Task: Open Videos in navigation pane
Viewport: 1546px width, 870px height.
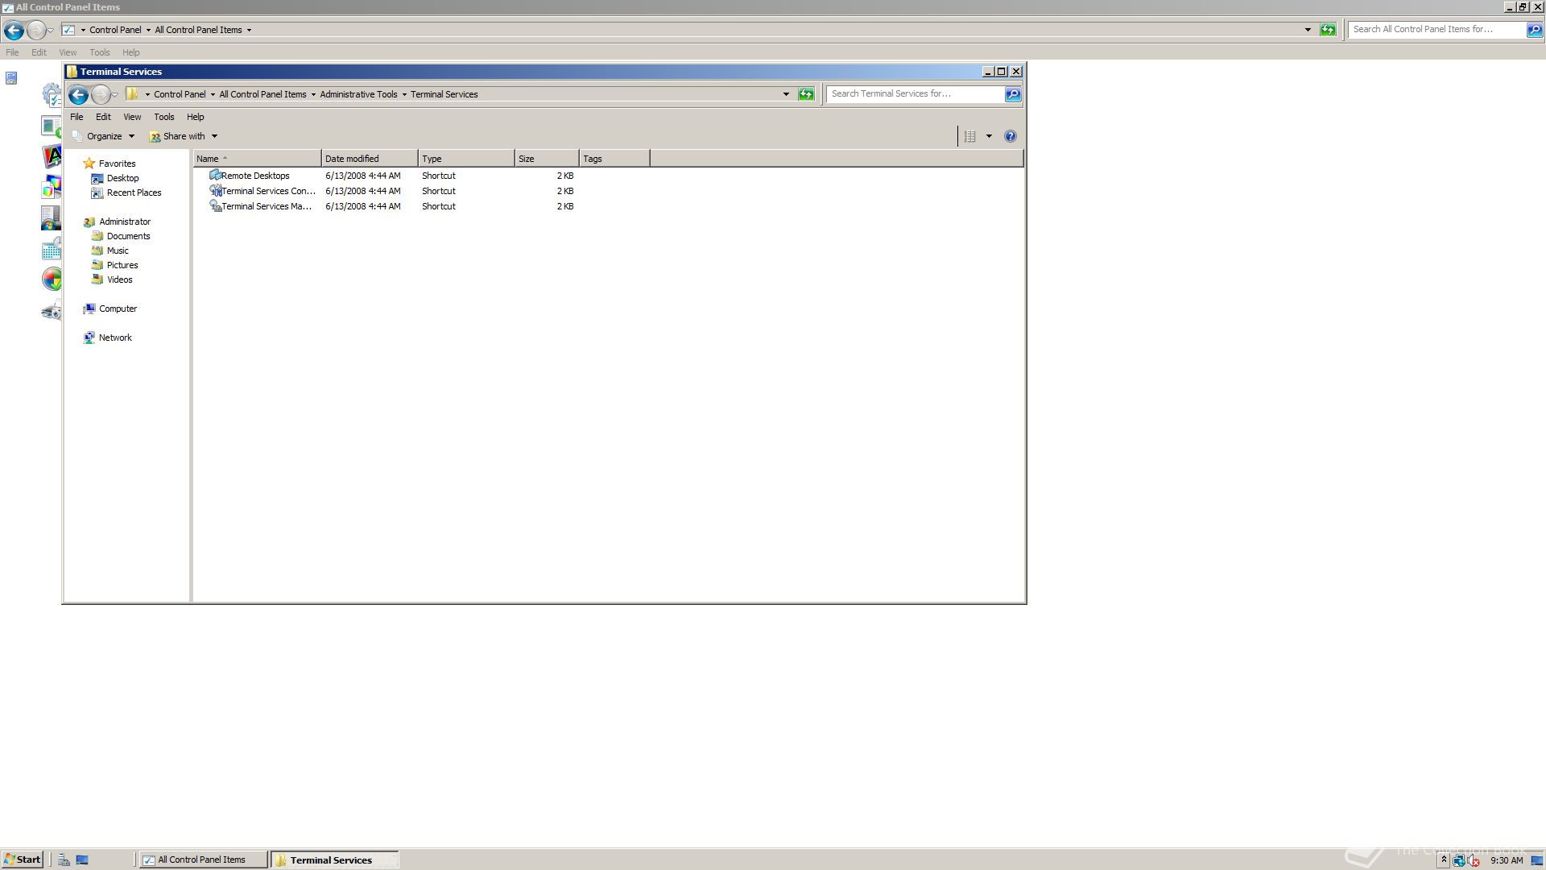Action: coord(119,280)
